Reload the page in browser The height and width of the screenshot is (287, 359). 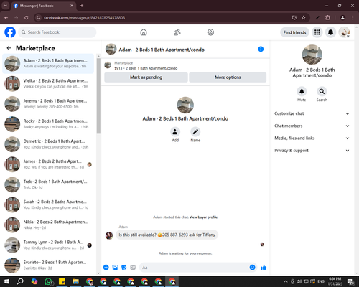(x=27, y=18)
